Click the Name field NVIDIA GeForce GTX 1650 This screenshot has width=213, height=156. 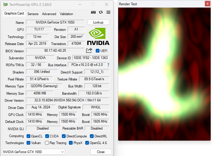click(55, 22)
